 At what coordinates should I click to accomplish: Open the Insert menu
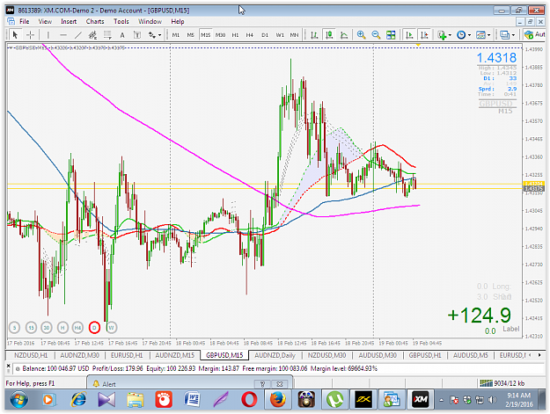[69, 21]
